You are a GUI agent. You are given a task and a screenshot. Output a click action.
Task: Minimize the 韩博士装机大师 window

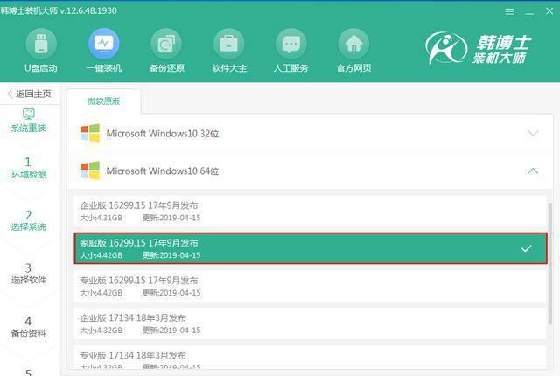[529, 13]
